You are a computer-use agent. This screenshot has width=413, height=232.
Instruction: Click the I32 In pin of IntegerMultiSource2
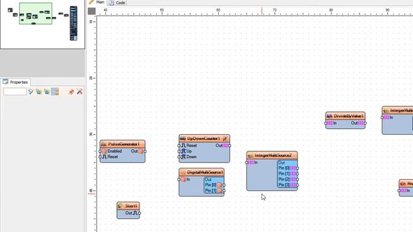247,162
